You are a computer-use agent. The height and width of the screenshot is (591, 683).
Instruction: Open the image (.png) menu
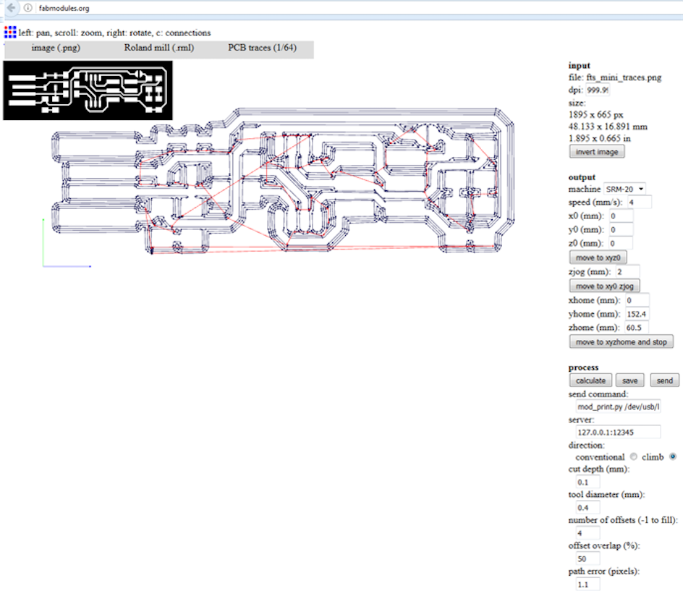coord(56,48)
